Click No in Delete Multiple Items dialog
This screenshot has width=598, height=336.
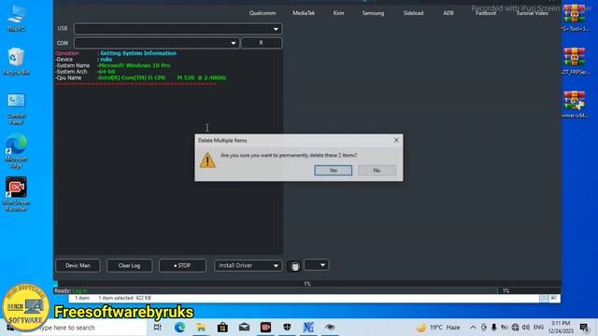click(x=377, y=170)
